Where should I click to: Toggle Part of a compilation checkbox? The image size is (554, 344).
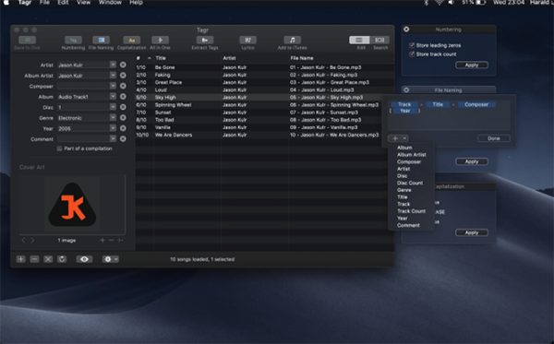pos(59,148)
